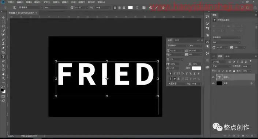Select the Lasso tool
258x139 pixels.
point(3,26)
